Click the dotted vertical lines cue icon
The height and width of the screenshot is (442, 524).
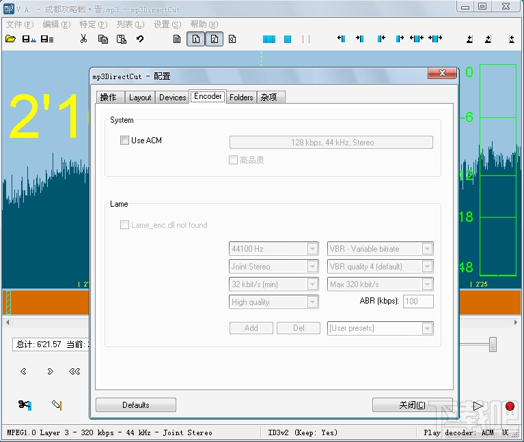click(x=306, y=39)
